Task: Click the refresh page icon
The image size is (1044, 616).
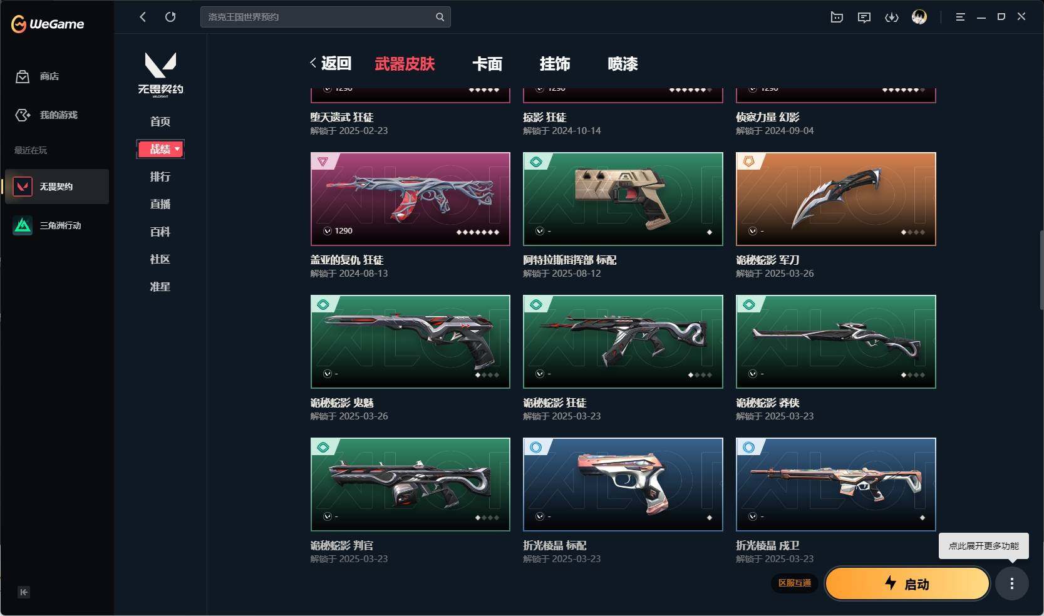Action: (170, 17)
